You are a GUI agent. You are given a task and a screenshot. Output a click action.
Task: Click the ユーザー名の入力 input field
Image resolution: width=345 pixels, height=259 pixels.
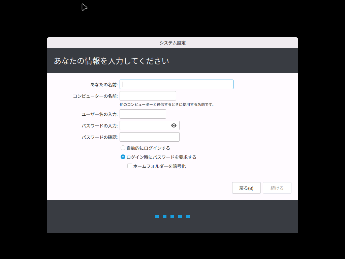point(143,114)
